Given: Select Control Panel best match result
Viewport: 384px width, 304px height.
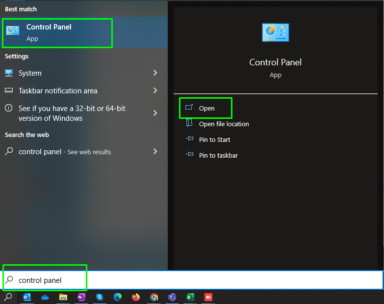Looking at the screenshot, I should click(57, 32).
